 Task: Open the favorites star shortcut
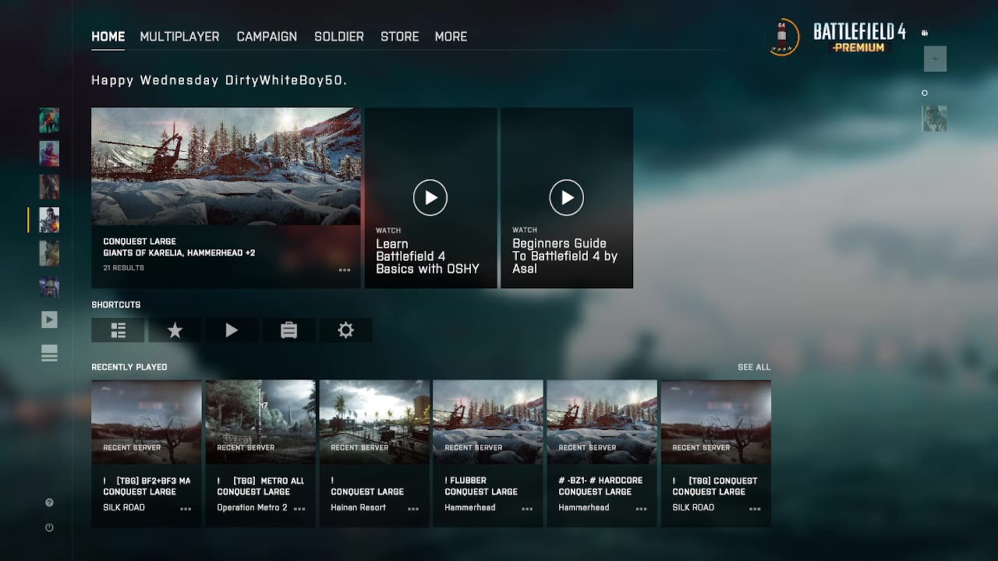tap(175, 330)
